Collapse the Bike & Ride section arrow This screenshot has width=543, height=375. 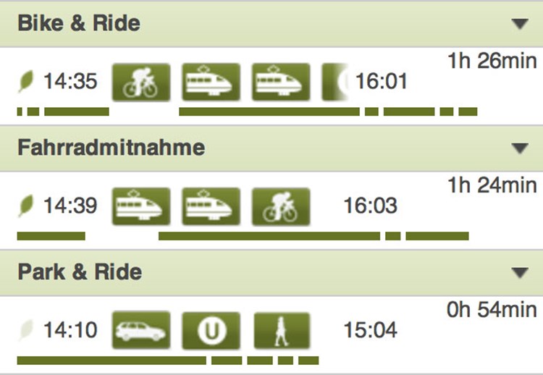coord(520,24)
